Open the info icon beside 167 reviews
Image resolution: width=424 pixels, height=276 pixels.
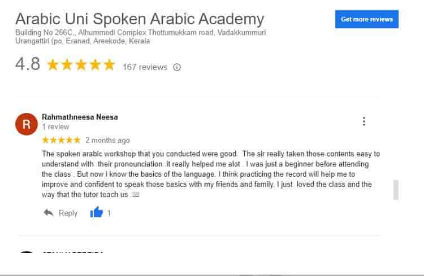click(x=177, y=67)
